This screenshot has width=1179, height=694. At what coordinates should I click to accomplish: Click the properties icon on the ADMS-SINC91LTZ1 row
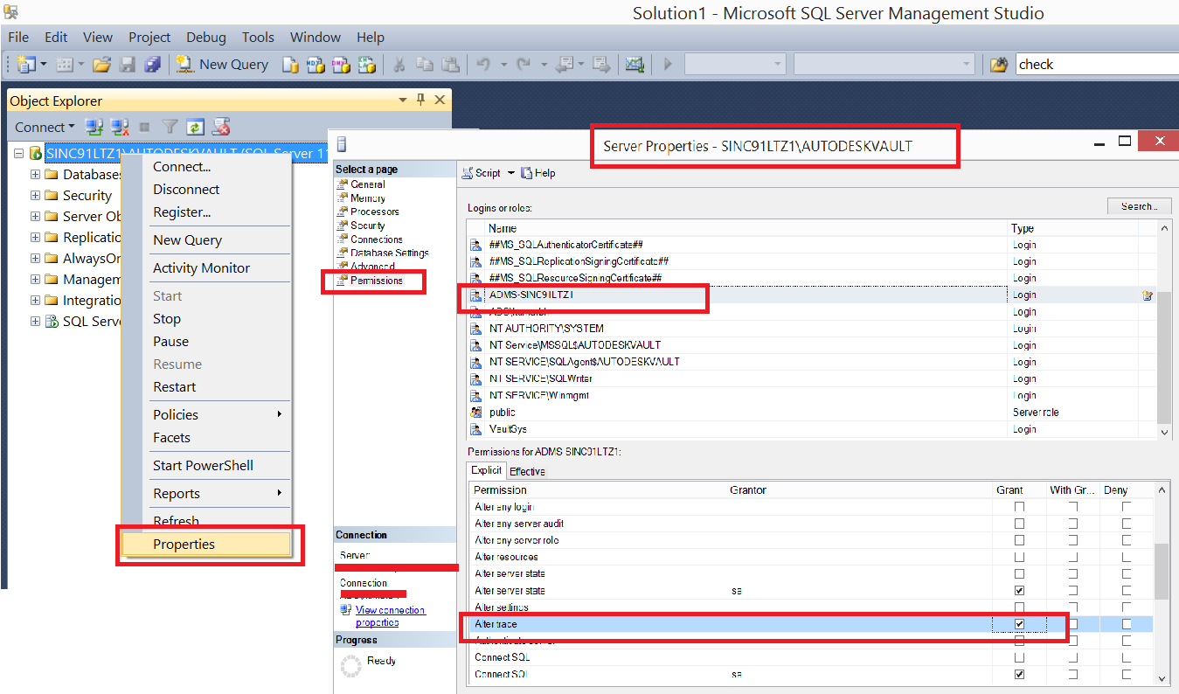1148,295
